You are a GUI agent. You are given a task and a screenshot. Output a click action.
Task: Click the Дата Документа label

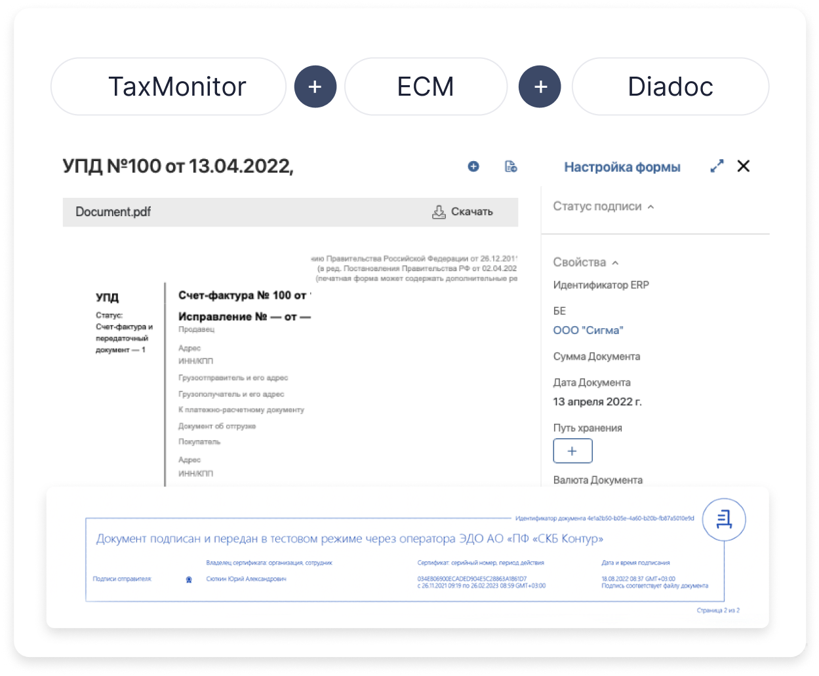click(591, 383)
